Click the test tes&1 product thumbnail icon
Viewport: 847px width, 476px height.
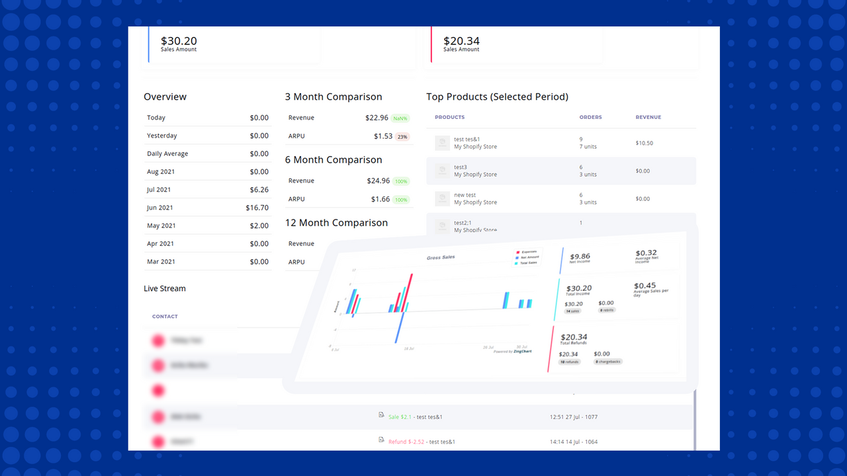(442, 142)
